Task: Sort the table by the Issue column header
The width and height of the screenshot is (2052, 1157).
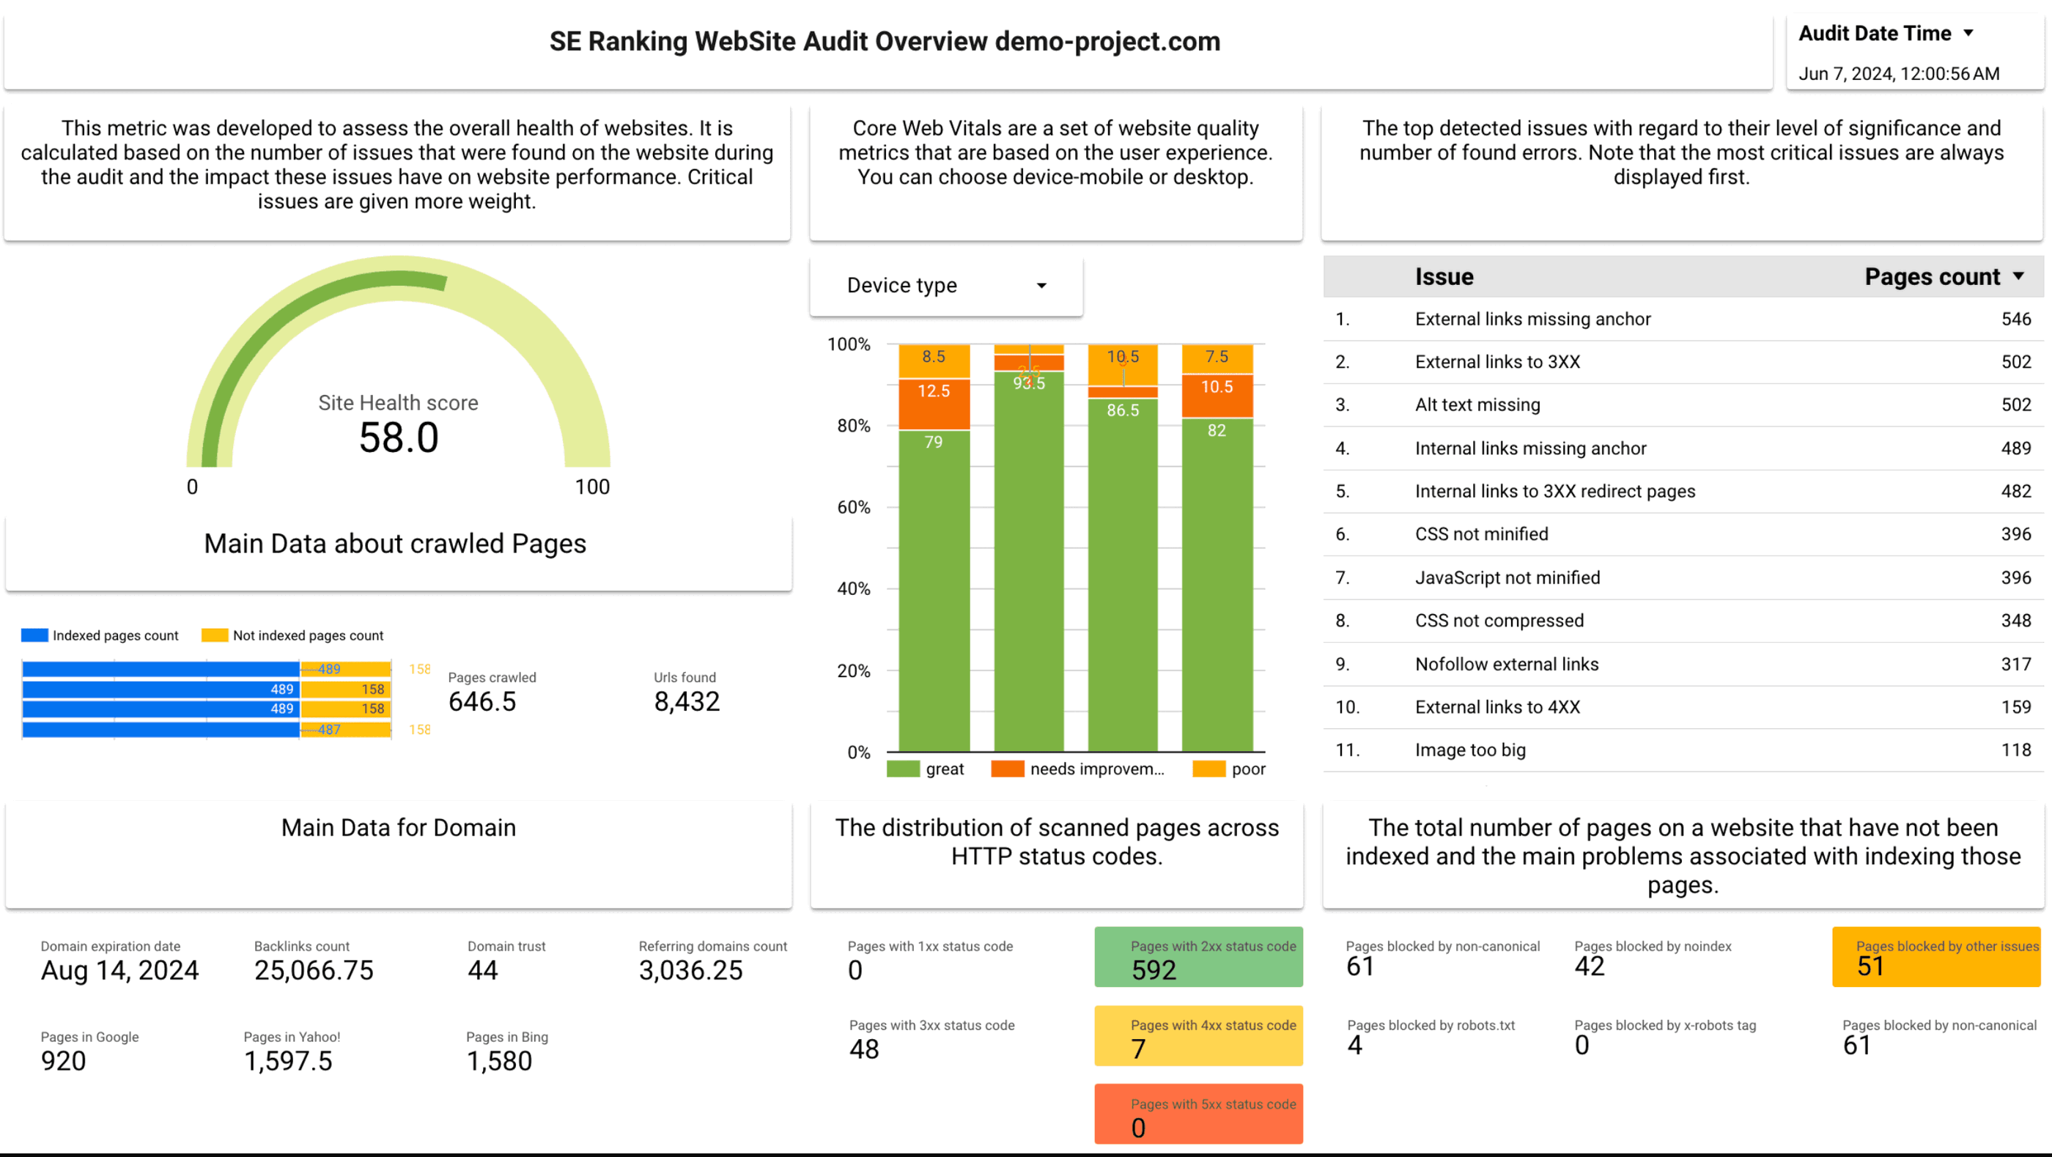Action: [x=1444, y=276]
